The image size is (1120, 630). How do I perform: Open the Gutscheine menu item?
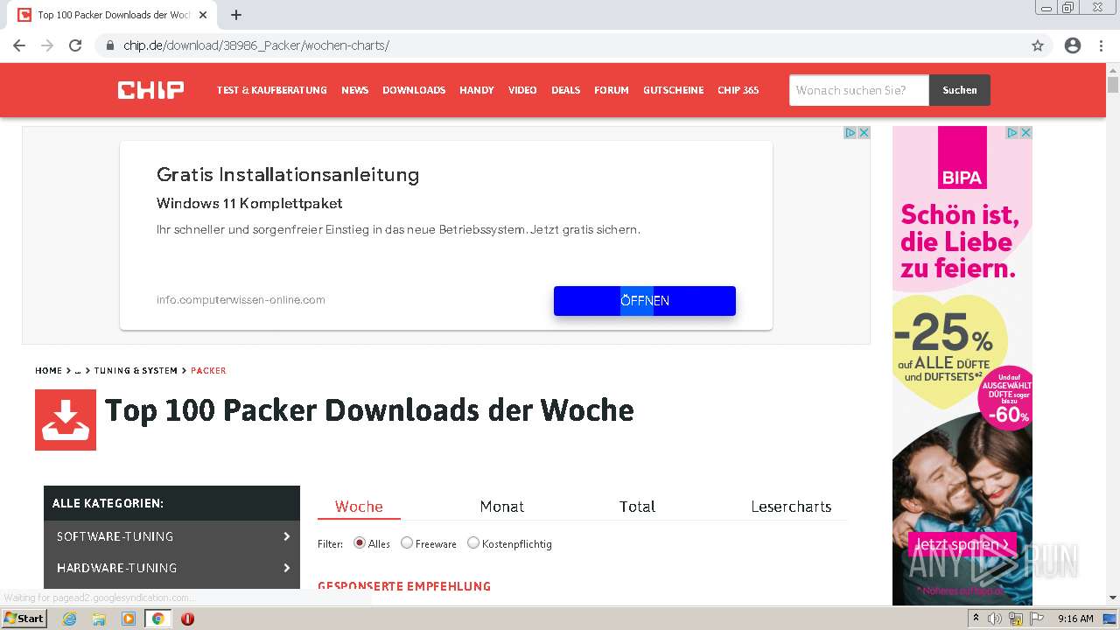coord(673,90)
